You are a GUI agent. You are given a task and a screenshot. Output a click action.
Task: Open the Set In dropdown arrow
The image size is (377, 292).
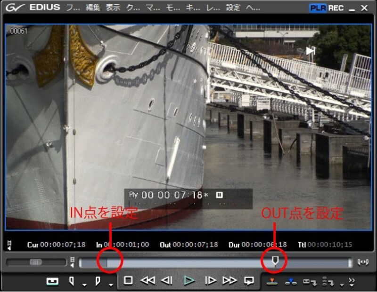[84, 285]
